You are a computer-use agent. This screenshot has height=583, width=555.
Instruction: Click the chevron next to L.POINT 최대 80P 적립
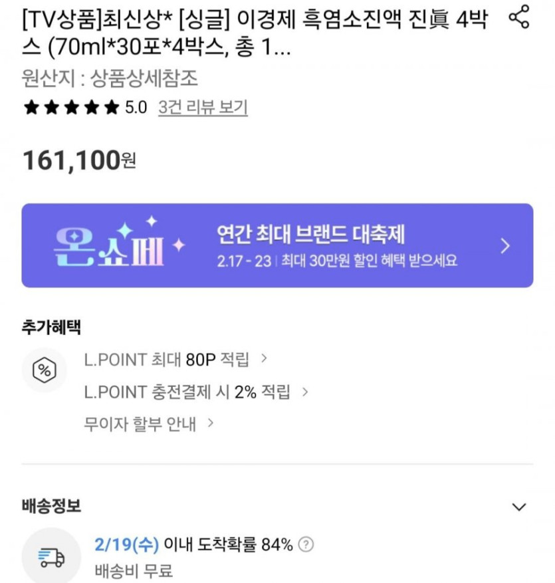coord(264,359)
